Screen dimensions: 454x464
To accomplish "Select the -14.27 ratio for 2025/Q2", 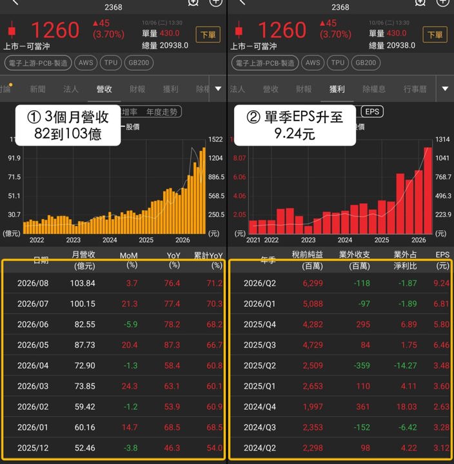I will coord(405,365).
